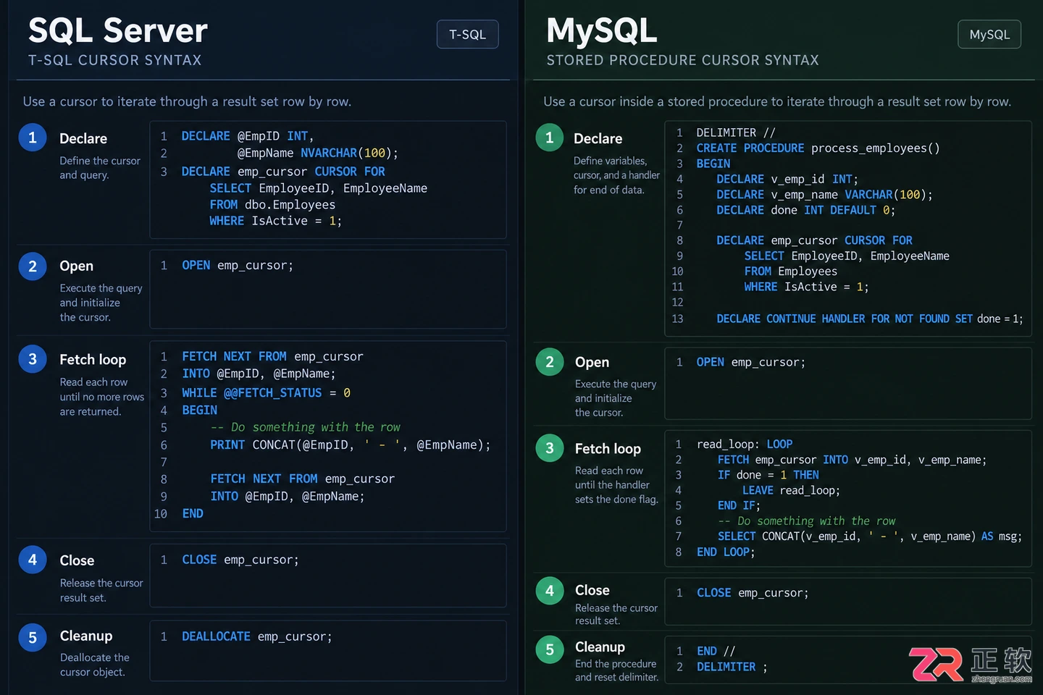
Task: Click MySQL 'Fetch loop' heading
Action: pos(608,449)
